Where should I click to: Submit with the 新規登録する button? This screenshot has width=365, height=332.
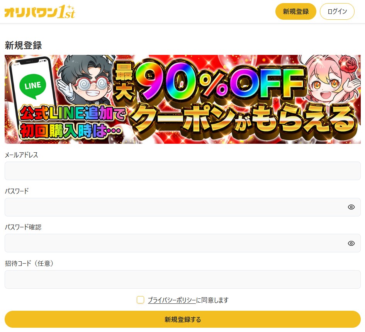[182, 319]
